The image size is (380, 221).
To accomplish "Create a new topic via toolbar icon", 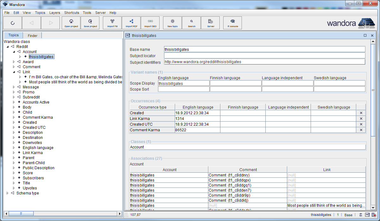I will (x=172, y=23).
